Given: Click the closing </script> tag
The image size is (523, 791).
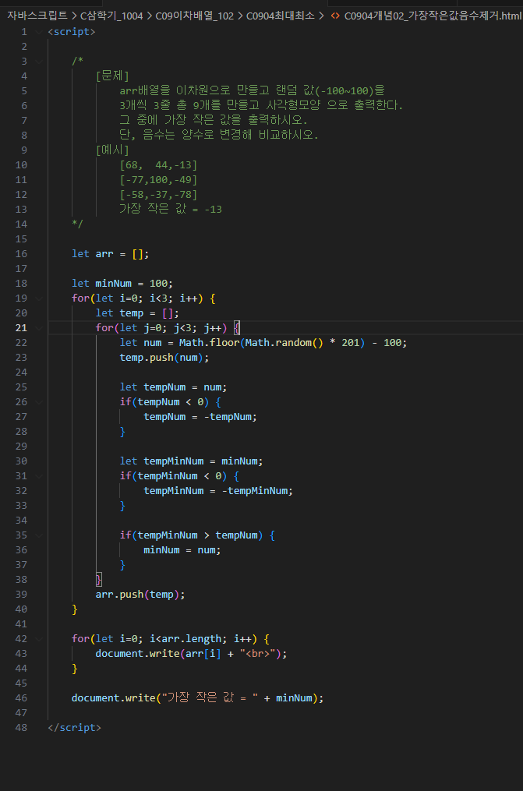Looking at the screenshot, I should tap(75, 727).
